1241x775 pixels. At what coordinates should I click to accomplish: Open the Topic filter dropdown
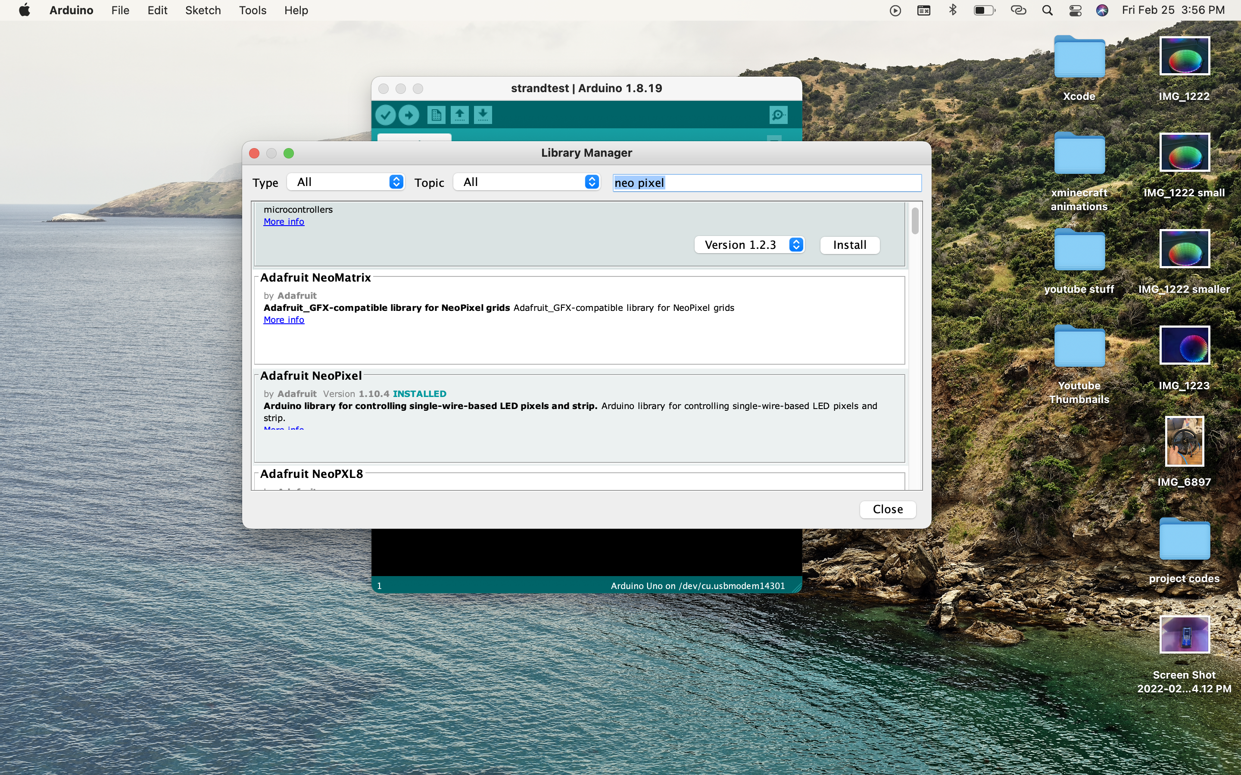[527, 182]
